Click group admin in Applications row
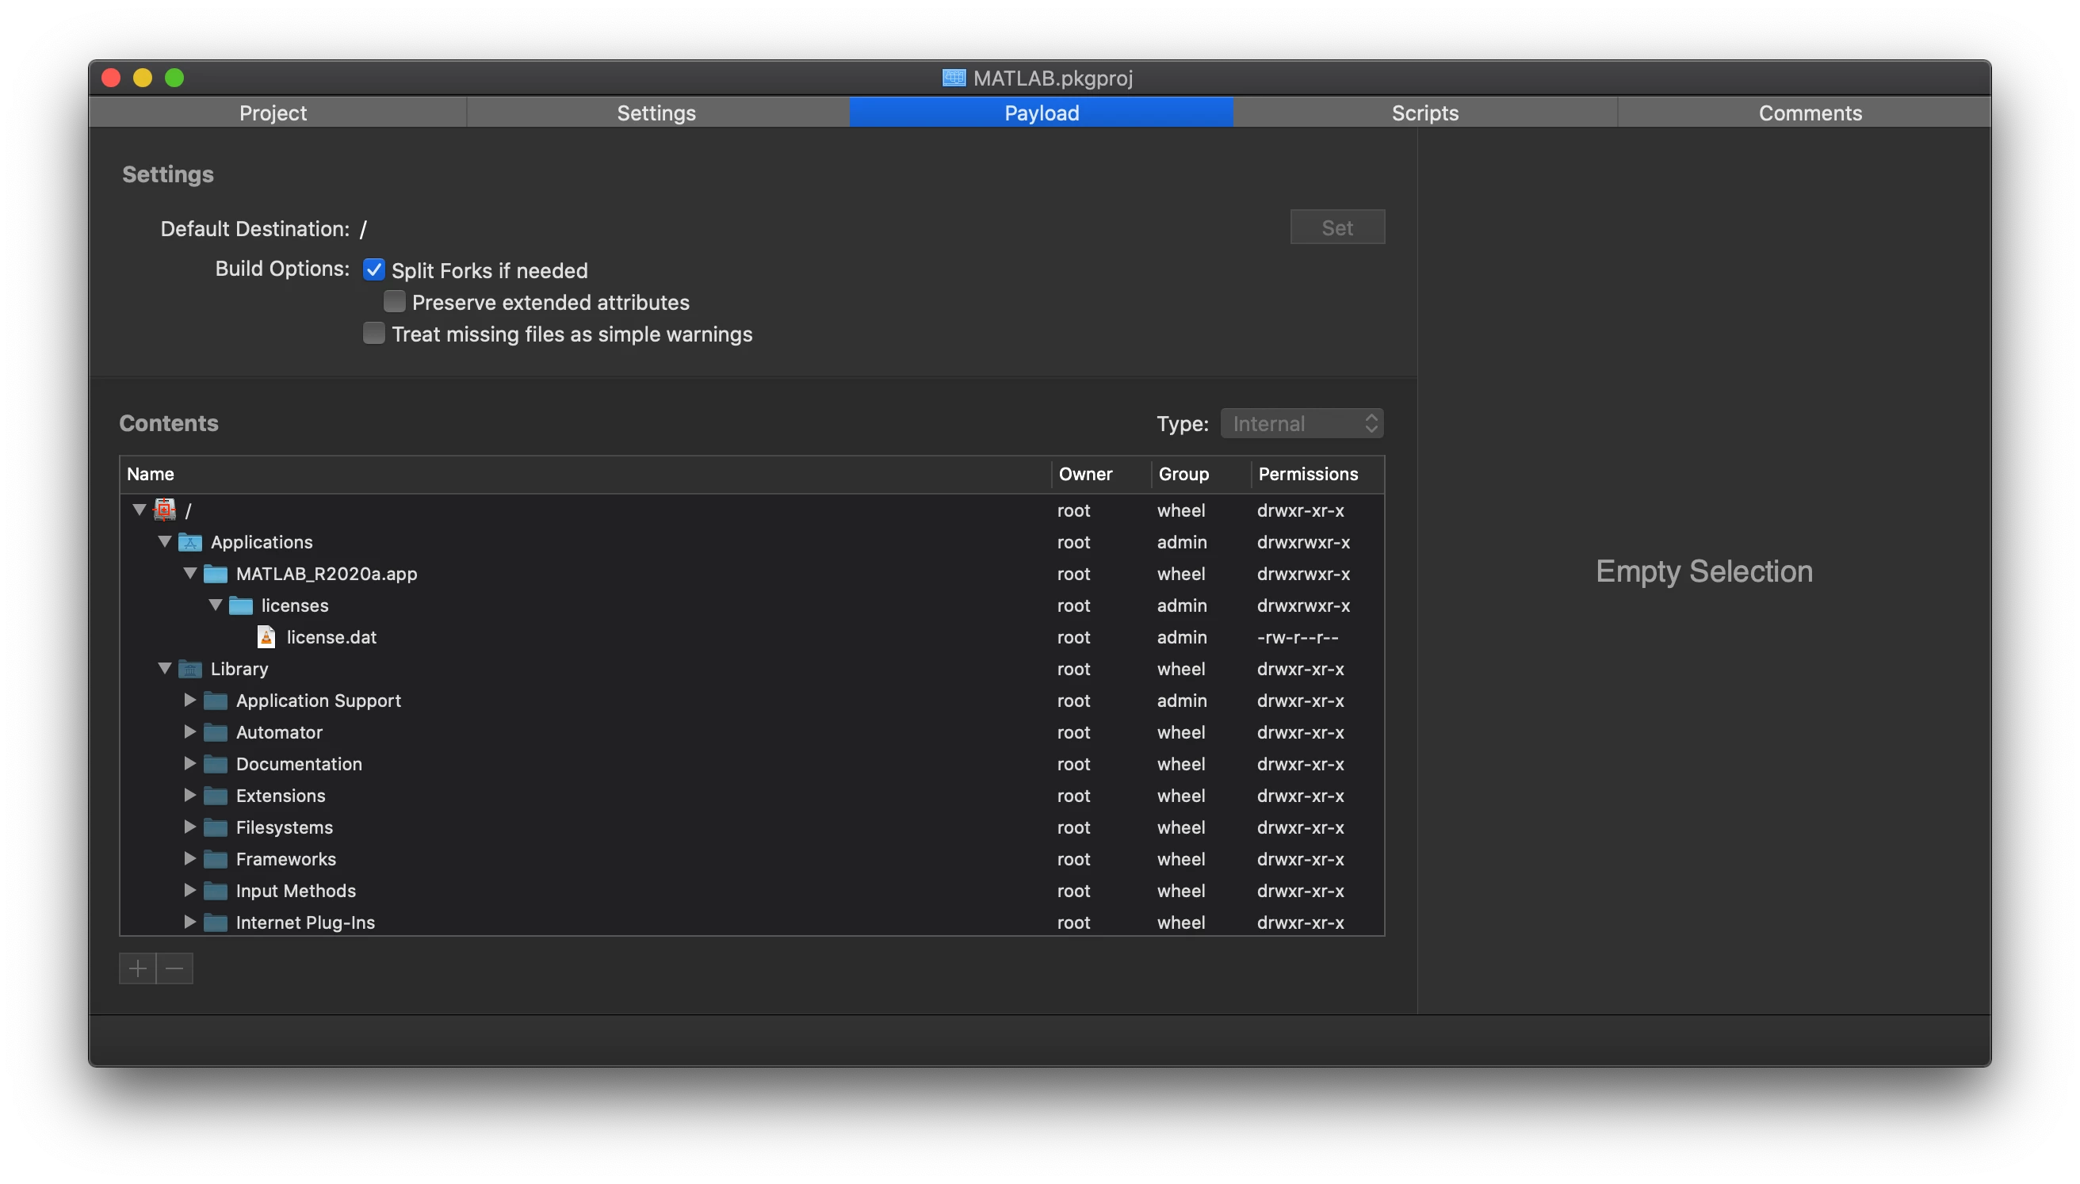This screenshot has width=2080, height=1184. [1181, 541]
